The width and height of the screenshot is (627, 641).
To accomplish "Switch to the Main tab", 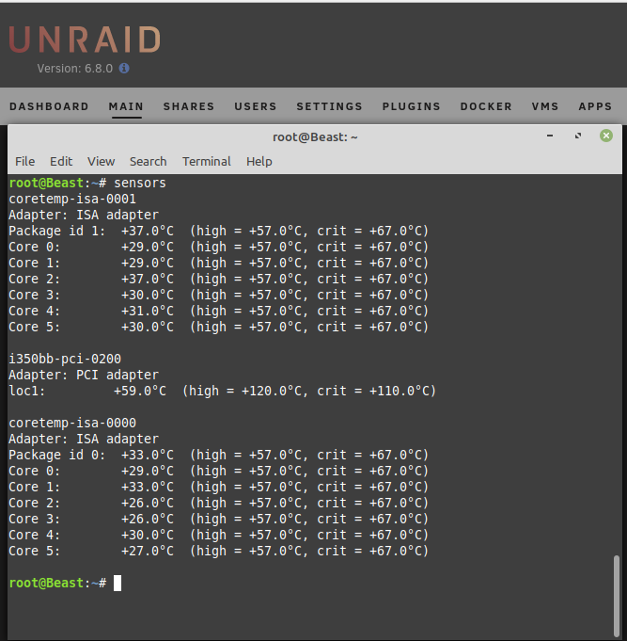I will point(126,106).
